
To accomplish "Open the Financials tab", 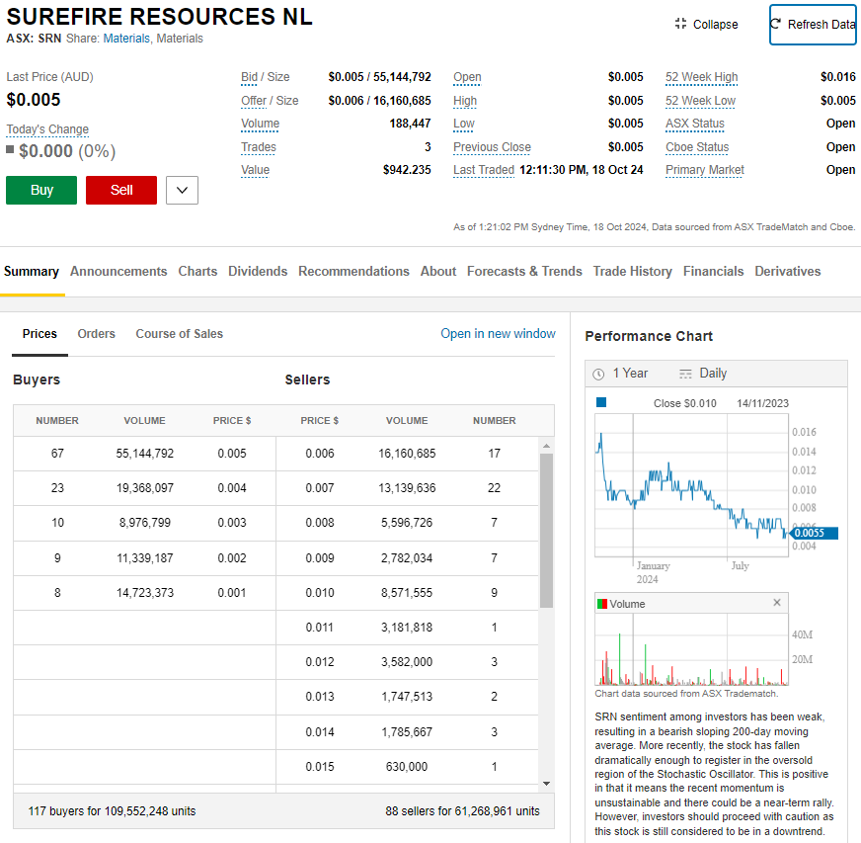I will pos(713,272).
